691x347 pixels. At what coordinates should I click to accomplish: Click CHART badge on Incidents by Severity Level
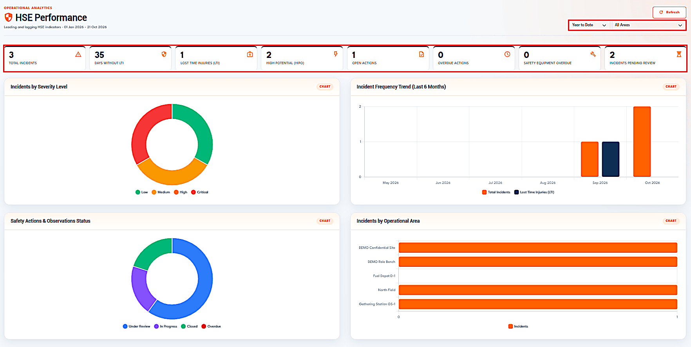(x=325, y=87)
